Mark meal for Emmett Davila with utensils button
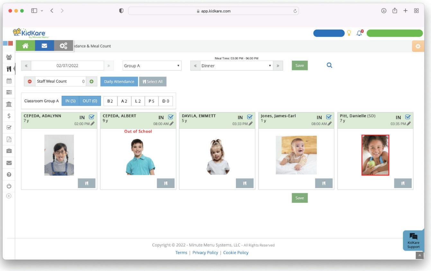This screenshot has width=431, height=271. point(245,183)
